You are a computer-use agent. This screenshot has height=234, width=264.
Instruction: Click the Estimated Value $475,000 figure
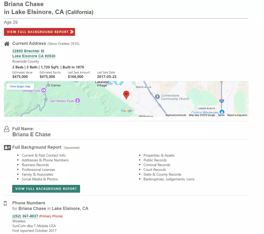(20, 77)
